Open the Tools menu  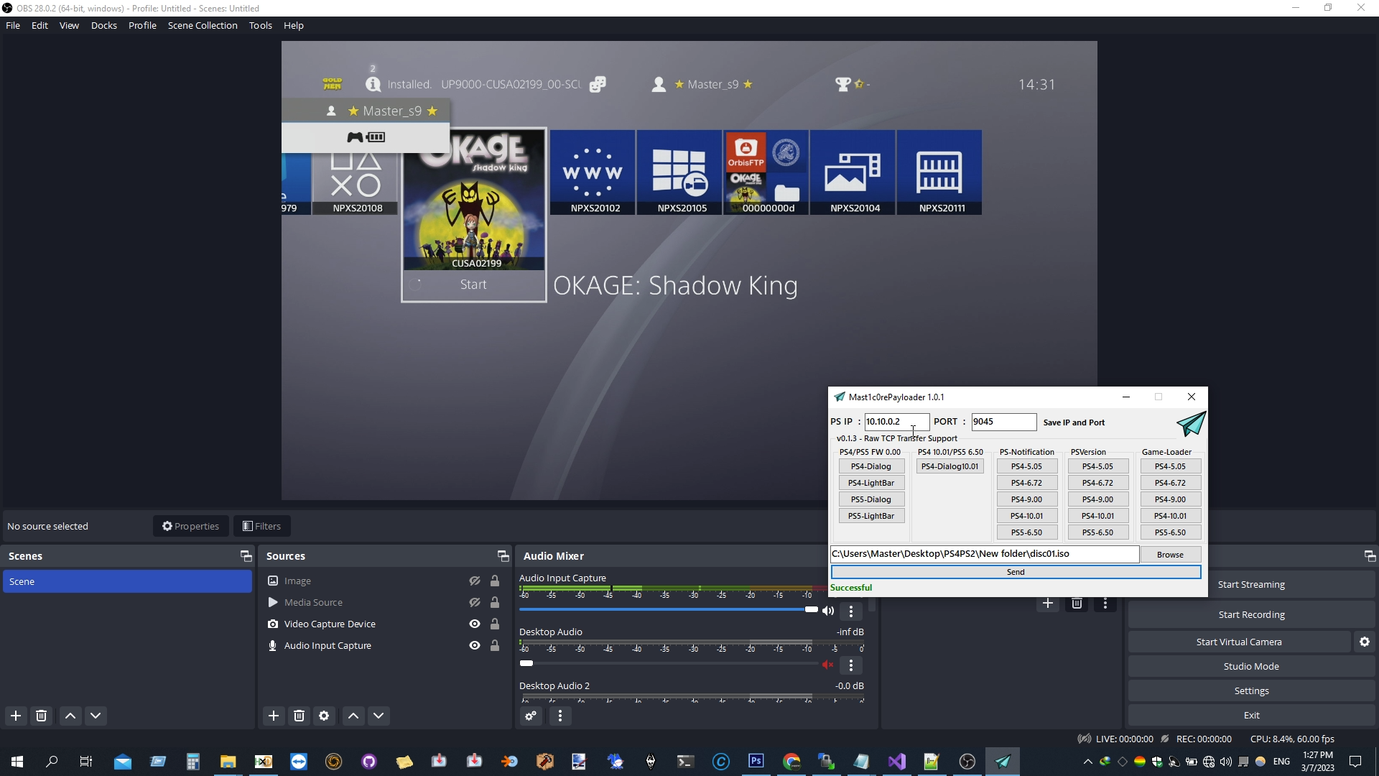pyautogui.click(x=261, y=25)
